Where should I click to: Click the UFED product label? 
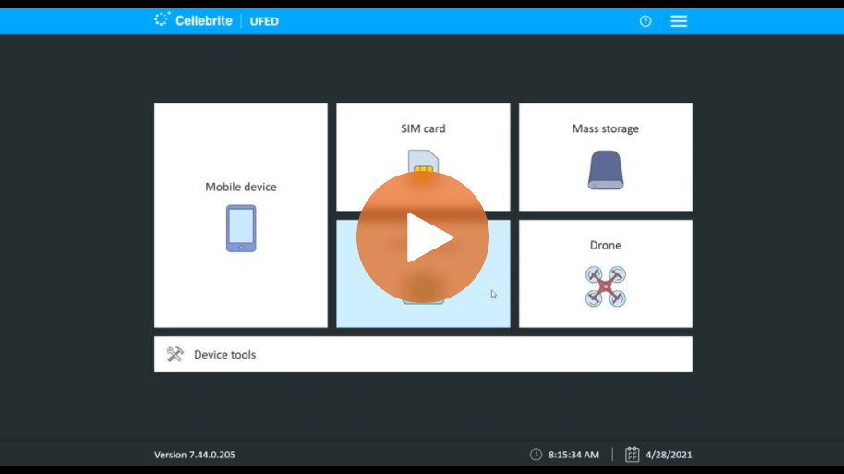tap(264, 21)
